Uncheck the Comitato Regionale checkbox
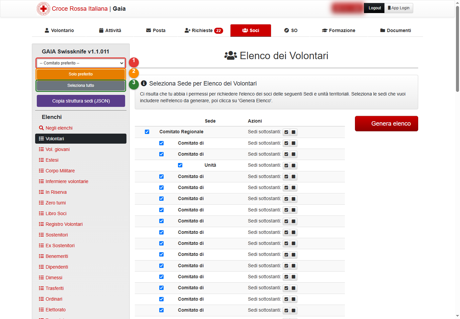This screenshot has height=319, width=460. point(147,132)
